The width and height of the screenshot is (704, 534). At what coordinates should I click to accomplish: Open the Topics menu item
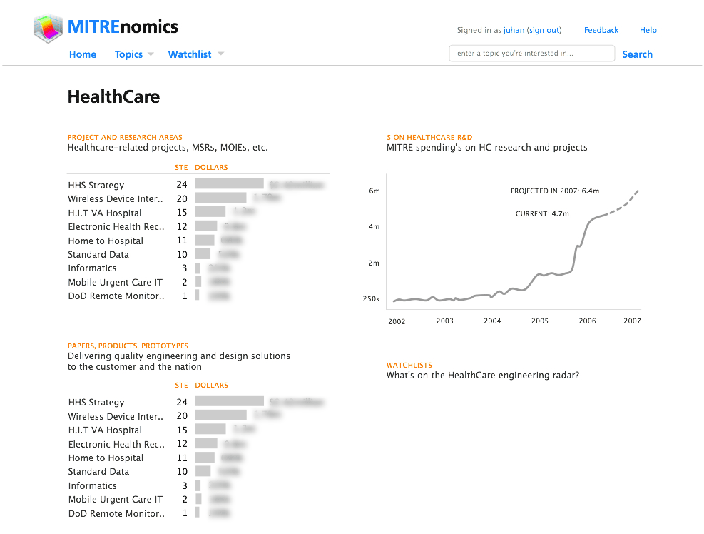click(128, 54)
